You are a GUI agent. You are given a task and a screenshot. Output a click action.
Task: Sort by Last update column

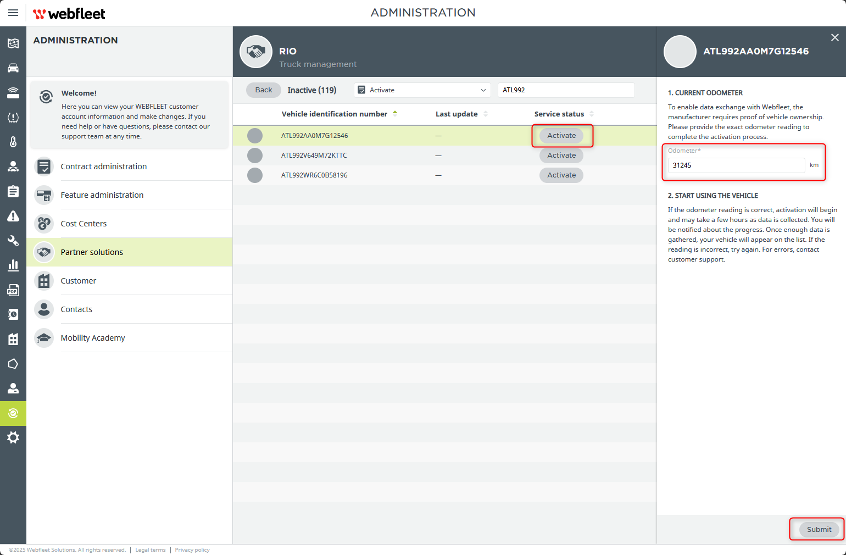[461, 114]
